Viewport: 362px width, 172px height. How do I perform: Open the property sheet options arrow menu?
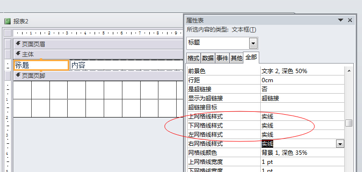[x=340, y=20]
